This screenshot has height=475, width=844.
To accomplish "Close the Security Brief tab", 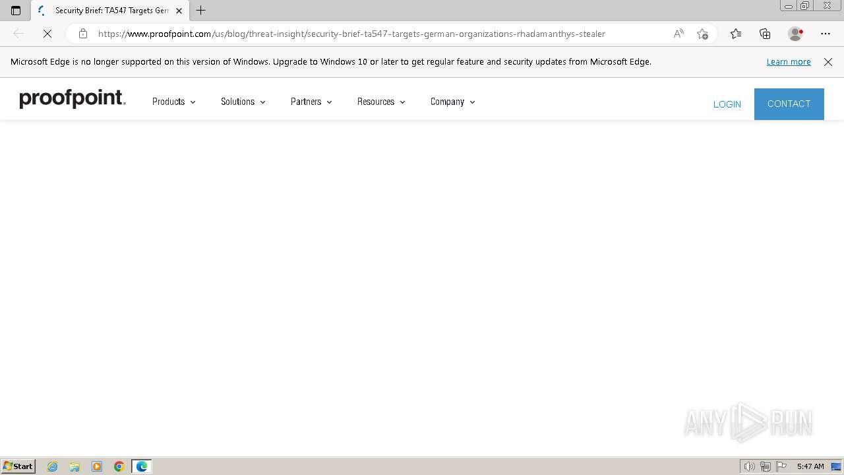I will pos(179,11).
